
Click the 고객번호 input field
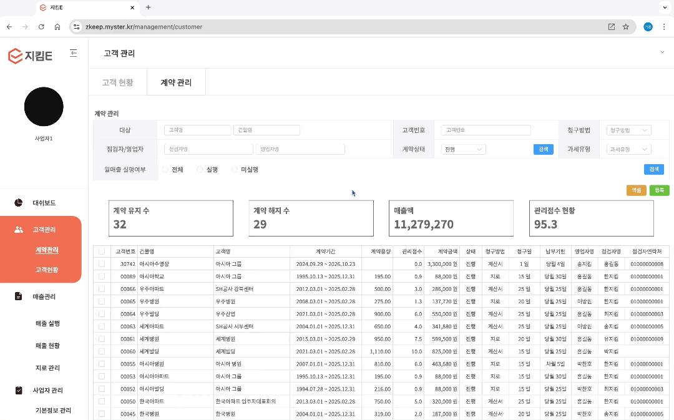click(486, 130)
